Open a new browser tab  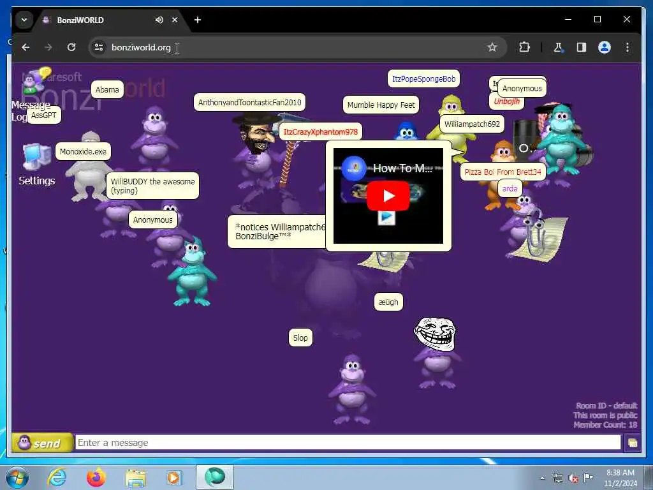[198, 20]
